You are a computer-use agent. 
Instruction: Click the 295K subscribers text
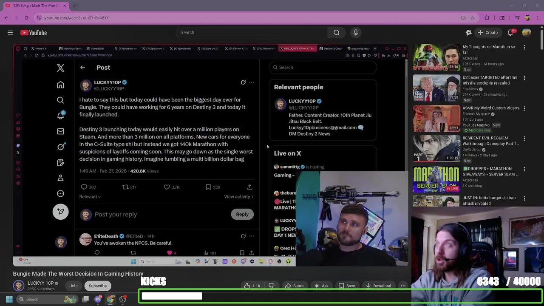41,289
